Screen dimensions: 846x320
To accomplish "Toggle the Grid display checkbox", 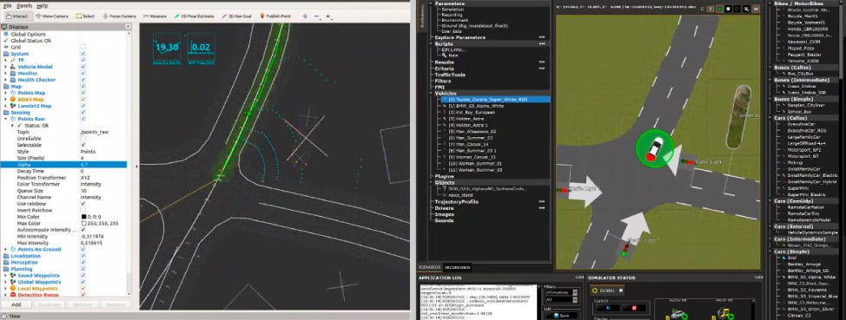I will pyautogui.click(x=83, y=48).
